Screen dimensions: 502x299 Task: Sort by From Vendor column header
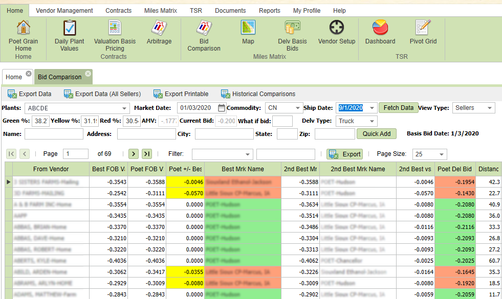click(51, 169)
